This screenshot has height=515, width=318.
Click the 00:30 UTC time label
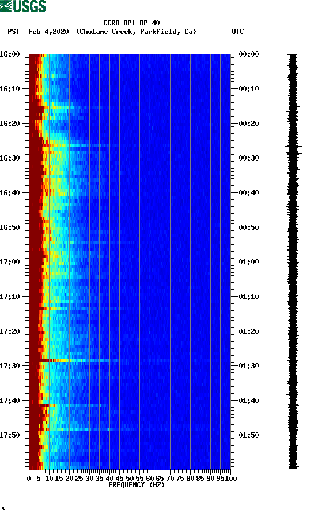coord(249,158)
